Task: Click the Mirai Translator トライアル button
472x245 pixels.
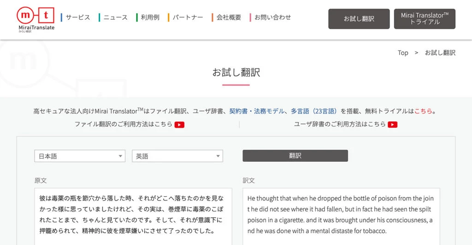Action: point(425,19)
